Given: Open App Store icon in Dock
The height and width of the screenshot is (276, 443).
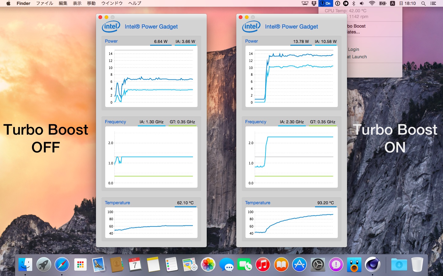Looking at the screenshot, I should click(299, 264).
